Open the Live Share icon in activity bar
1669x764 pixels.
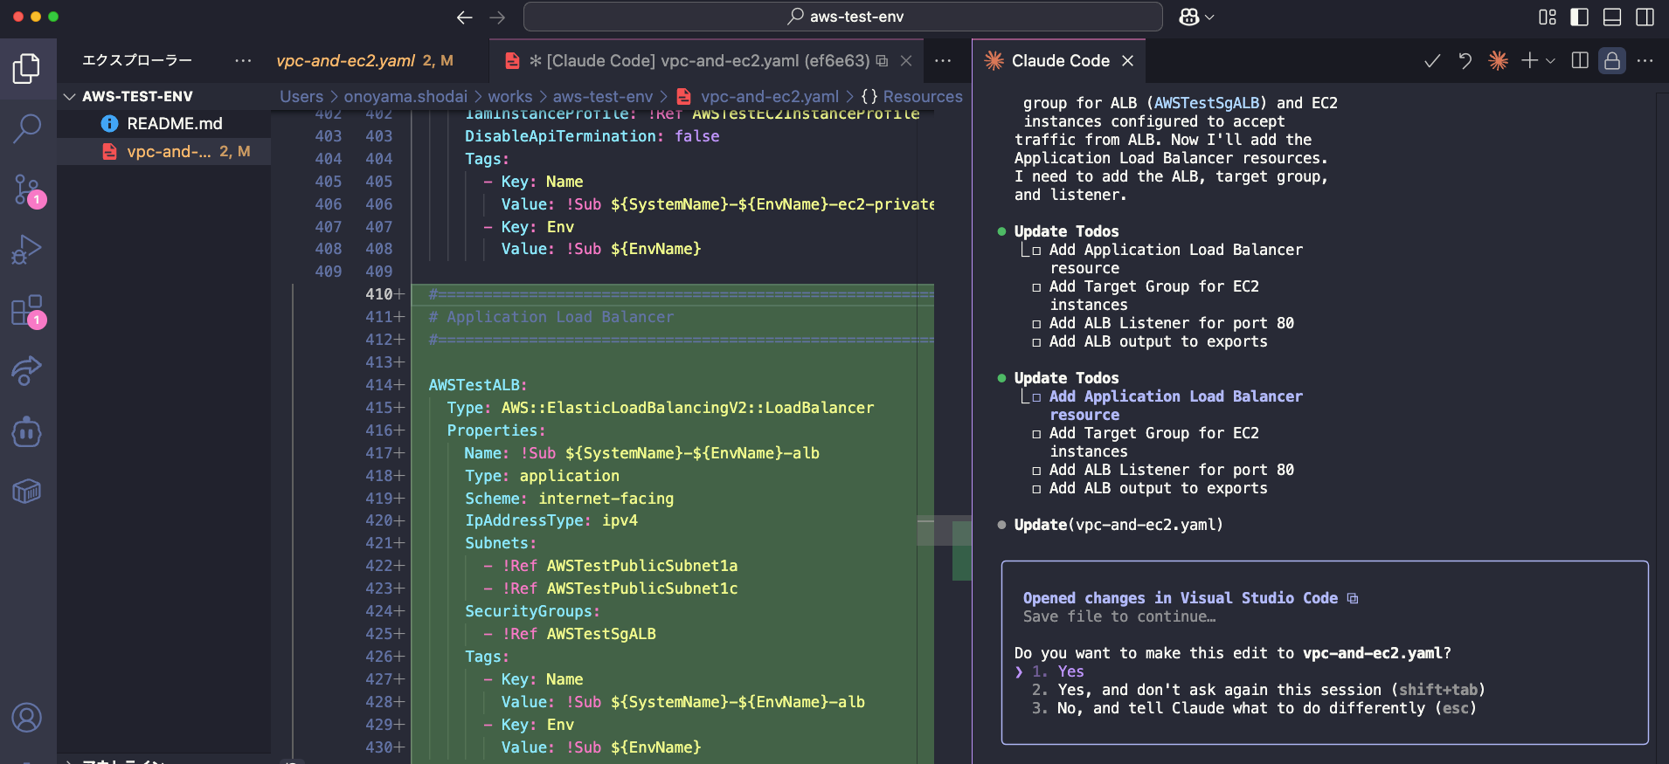tap(27, 371)
